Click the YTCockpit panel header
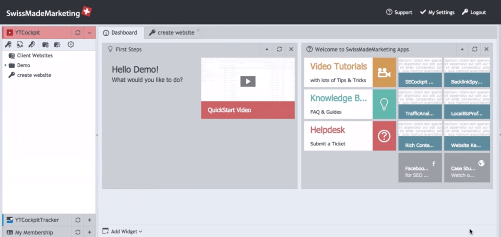The height and width of the screenshot is (237, 501). click(x=37, y=33)
